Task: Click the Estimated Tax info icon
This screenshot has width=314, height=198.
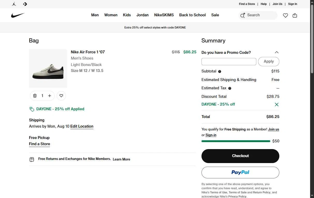Action: tap(230, 88)
